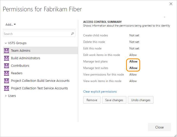Expand the Users section
Image resolution: width=177 pixels, height=137 pixels.
coord(6,96)
